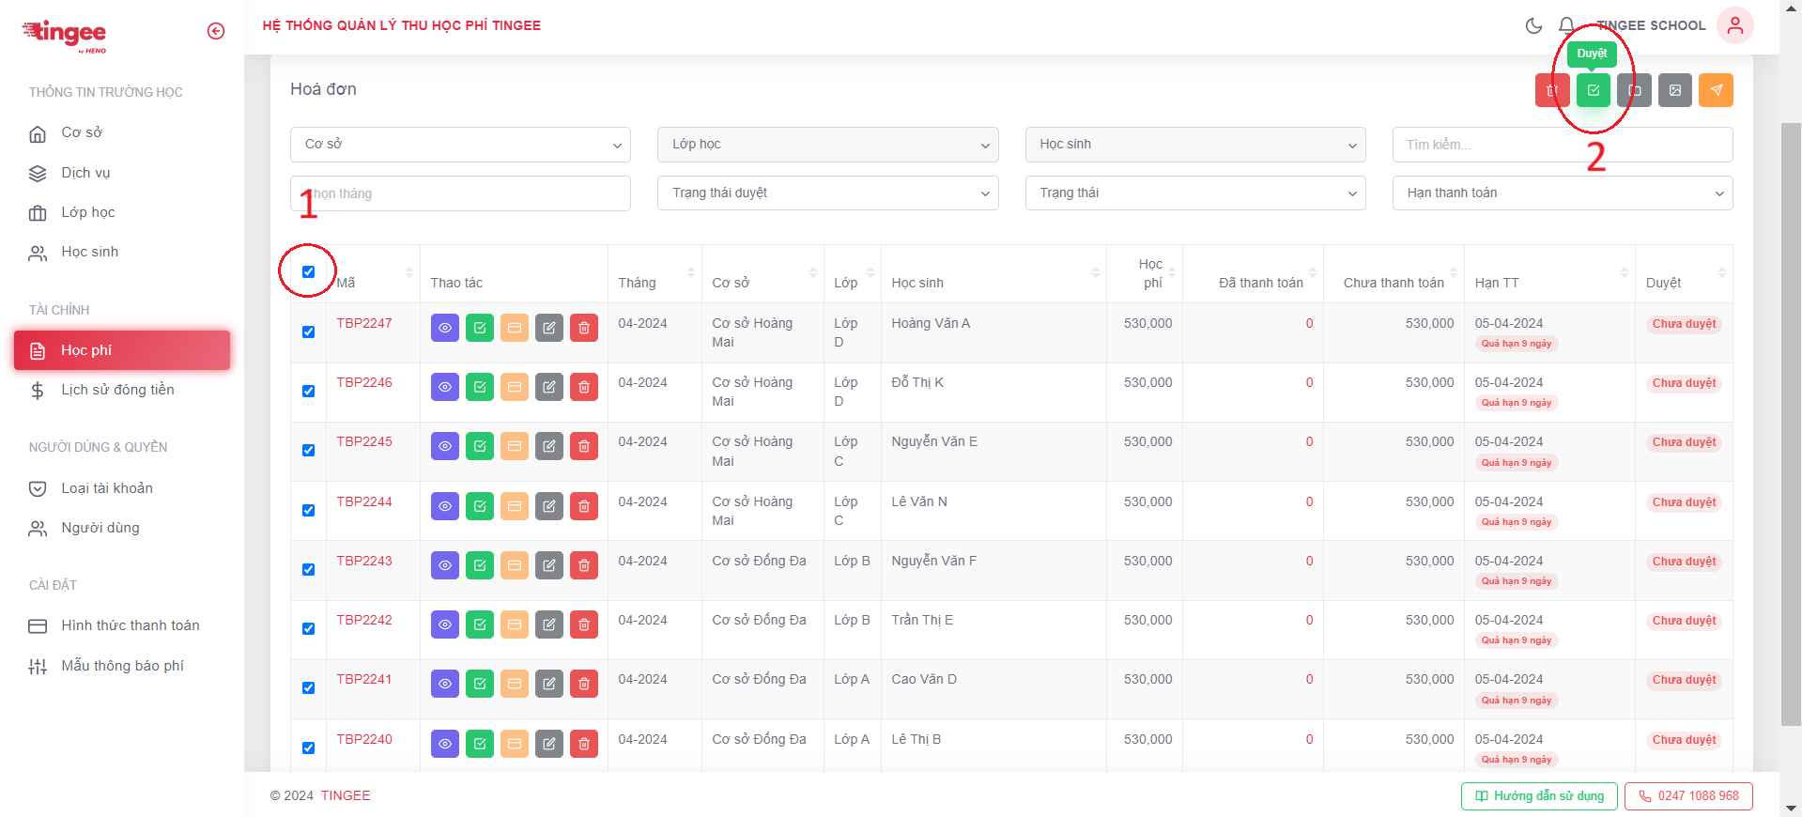This screenshot has width=1802, height=817.
Task: Expand the Trạng thái duyệt dropdown
Action: coord(827,193)
